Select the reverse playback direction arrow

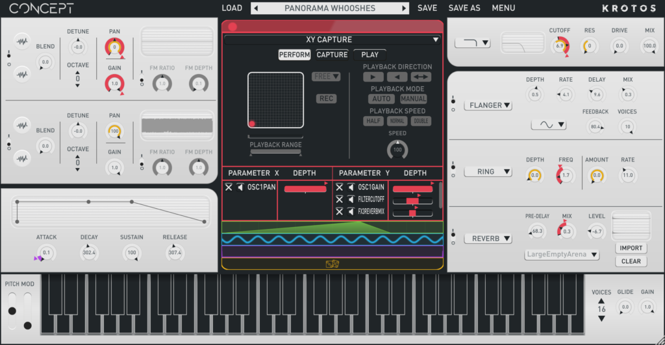point(396,77)
